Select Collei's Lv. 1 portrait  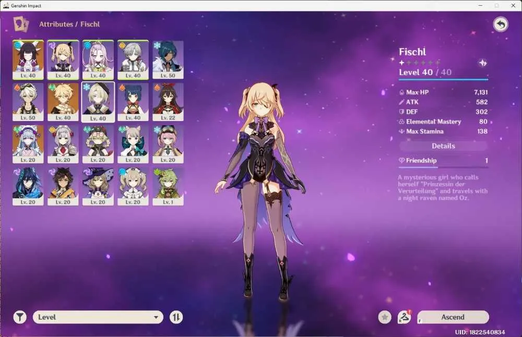(x=168, y=187)
